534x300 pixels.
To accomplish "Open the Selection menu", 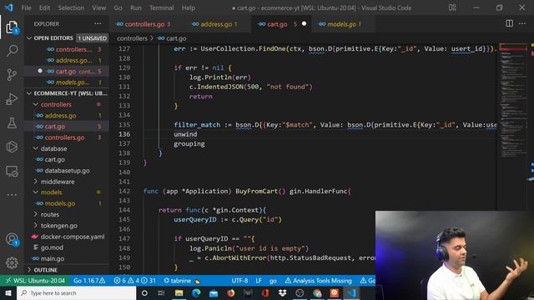I will 71,7.
